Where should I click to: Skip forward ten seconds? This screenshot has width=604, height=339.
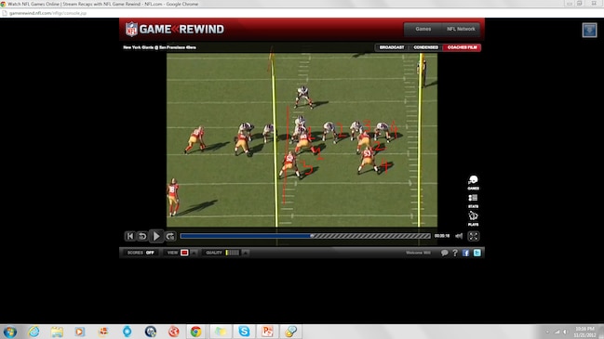click(x=170, y=236)
